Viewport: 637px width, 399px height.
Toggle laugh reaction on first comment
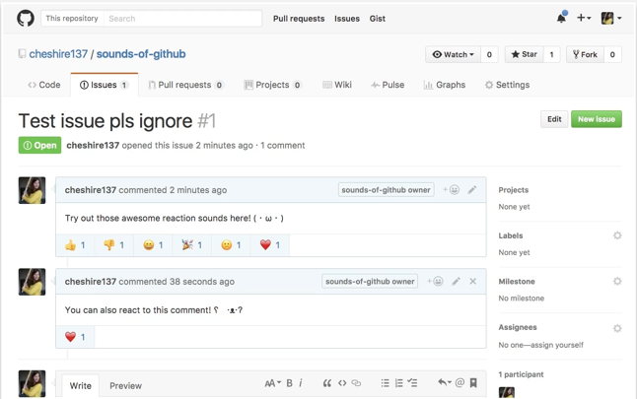tap(153, 244)
